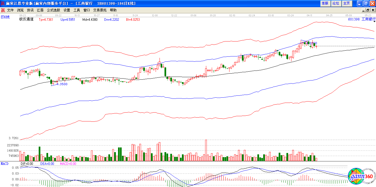The image size is (376, 187).
Task: Open the 帮助 menu
Action: pos(113,10)
